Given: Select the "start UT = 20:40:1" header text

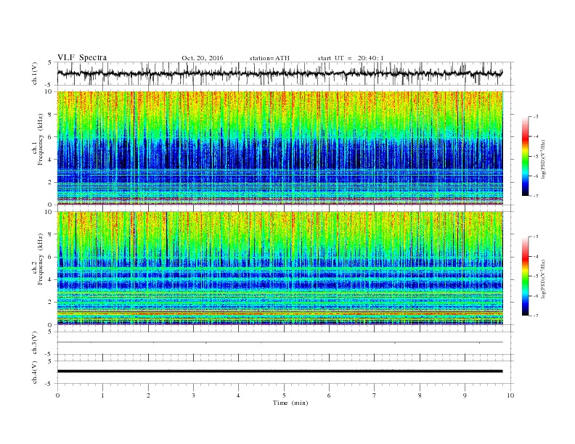Looking at the screenshot, I should [x=351, y=58].
